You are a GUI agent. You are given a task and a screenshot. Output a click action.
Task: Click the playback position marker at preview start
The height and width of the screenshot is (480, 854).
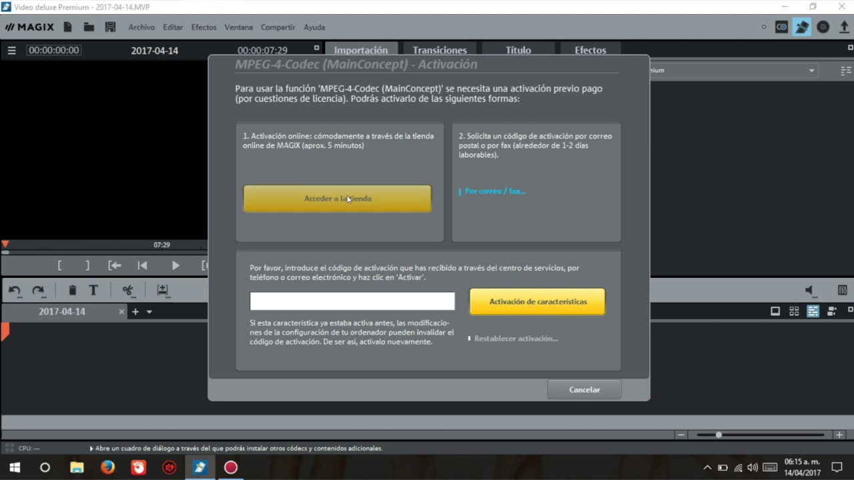5,245
